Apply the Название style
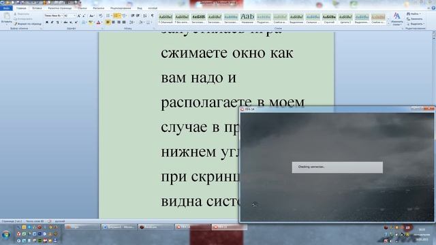This screenshot has height=245, width=436. tap(247, 18)
